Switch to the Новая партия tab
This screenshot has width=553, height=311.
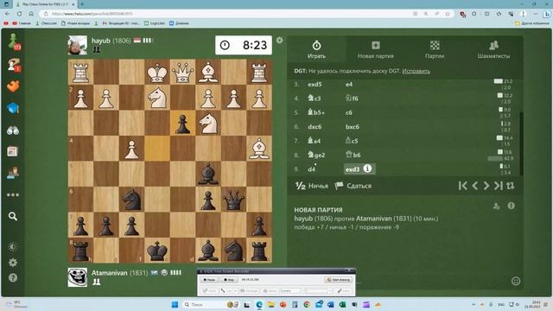375,50
